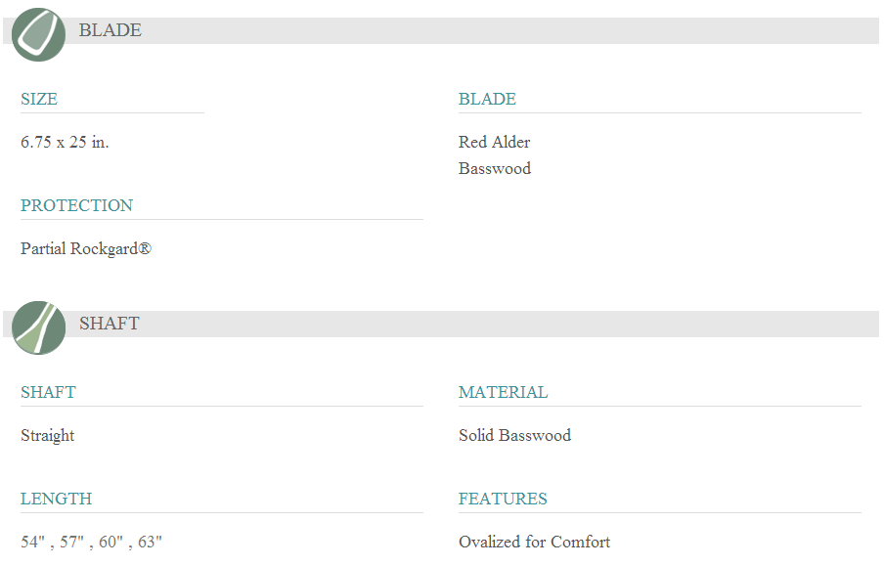Click Basswood under Red Alder

[x=494, y=168]
